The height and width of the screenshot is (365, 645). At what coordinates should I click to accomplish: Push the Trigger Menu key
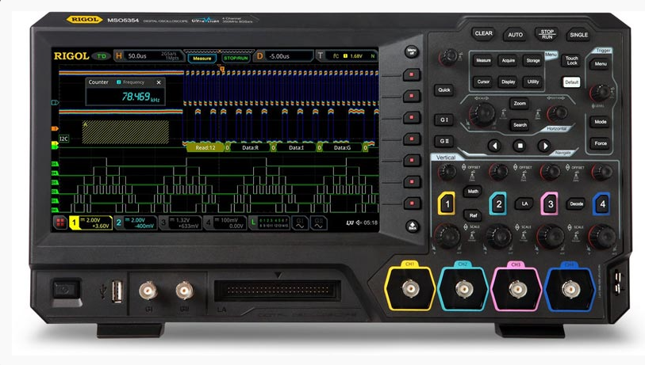point(600,64)
